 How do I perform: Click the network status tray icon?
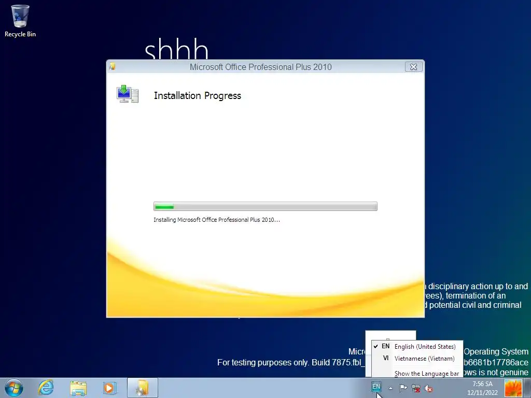click(x=416, y=389)
